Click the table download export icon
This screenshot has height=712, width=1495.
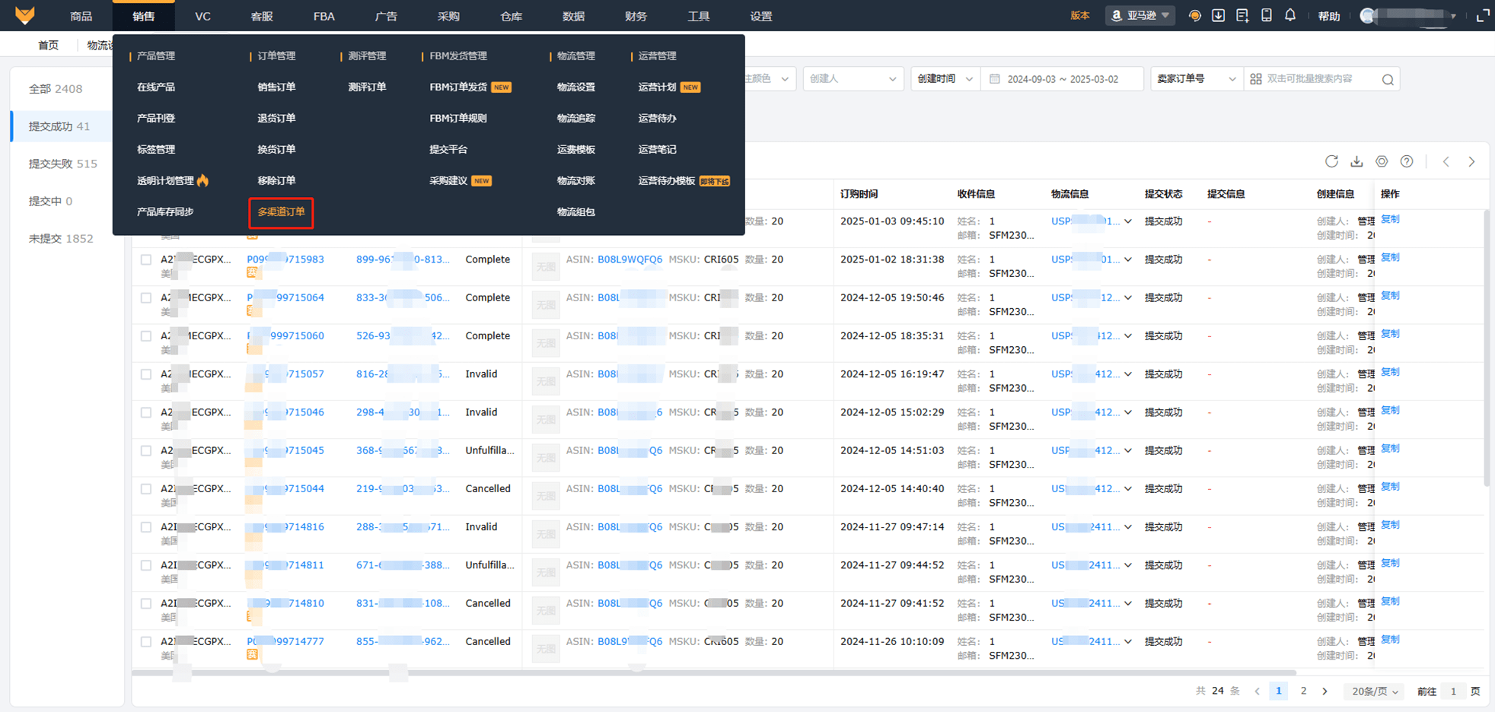coord(1356,161)
